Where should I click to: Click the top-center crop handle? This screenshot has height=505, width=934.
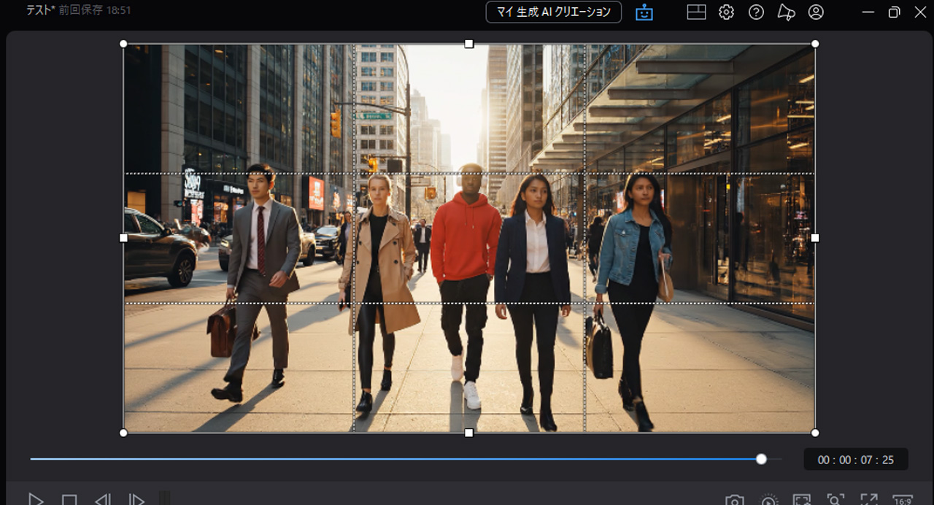pyautogui.click(x=468, y=44)
